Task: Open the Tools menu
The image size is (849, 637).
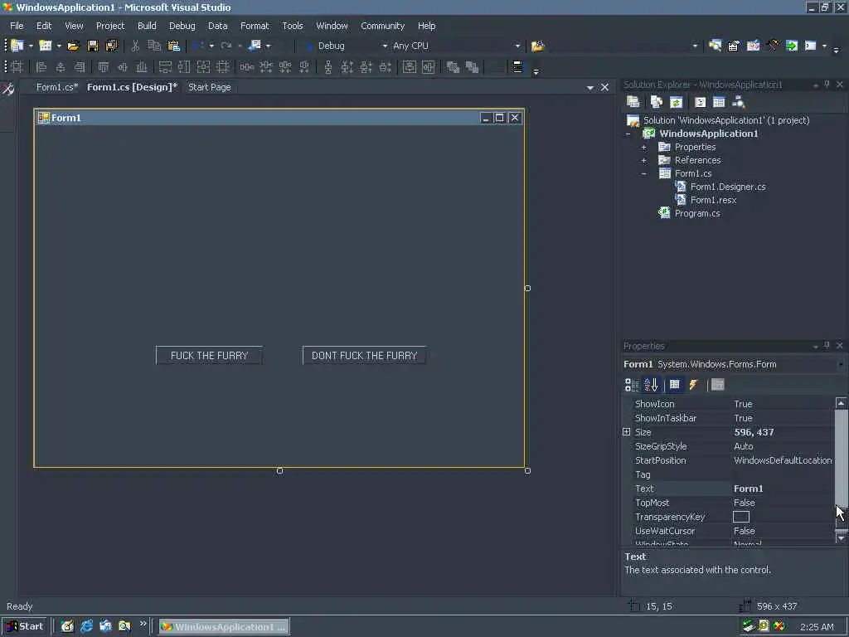Action: pos(293,26)
